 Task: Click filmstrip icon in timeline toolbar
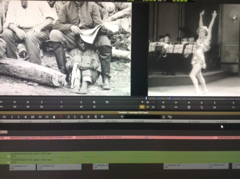(x=33, y=117)
